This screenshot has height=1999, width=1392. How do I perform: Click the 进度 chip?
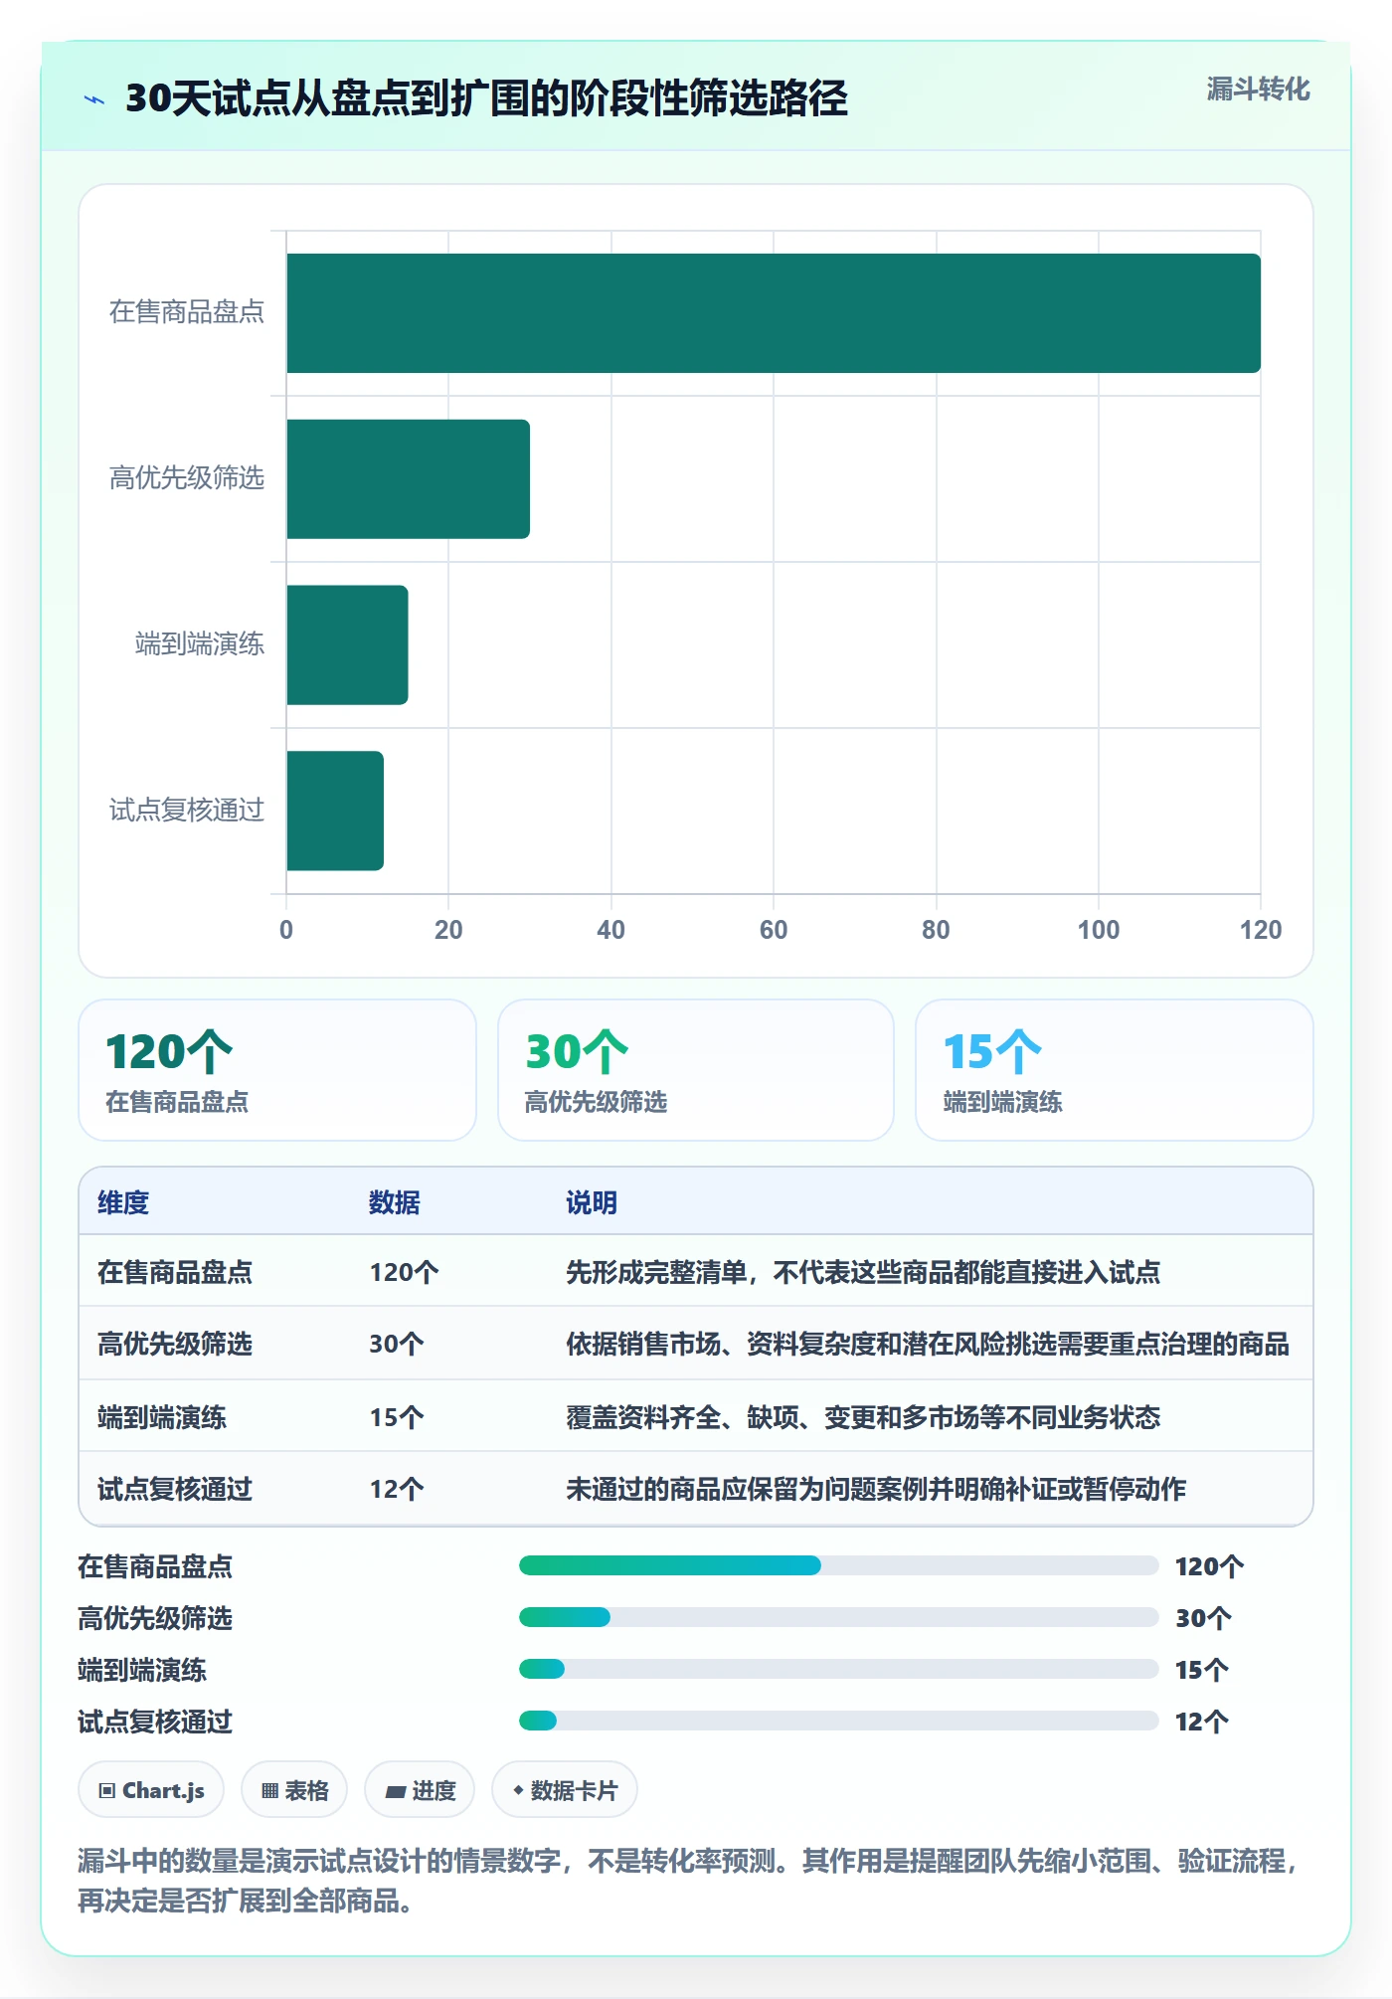coord(420,1790)
